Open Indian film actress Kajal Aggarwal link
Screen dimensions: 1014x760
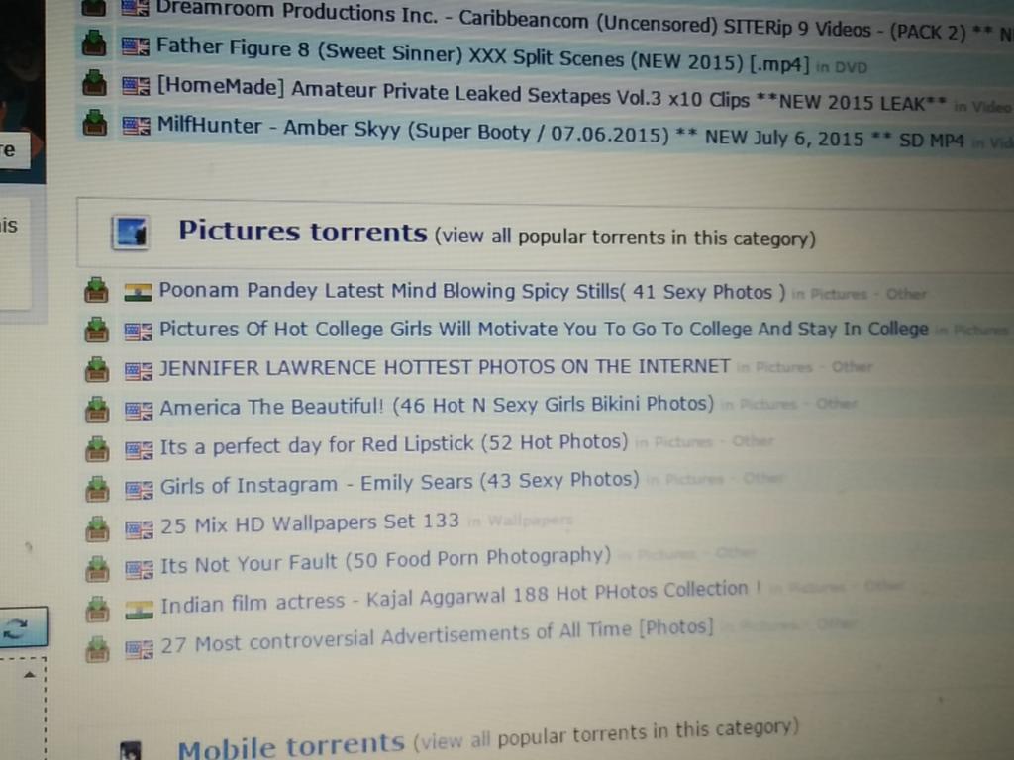coord(461,597)
